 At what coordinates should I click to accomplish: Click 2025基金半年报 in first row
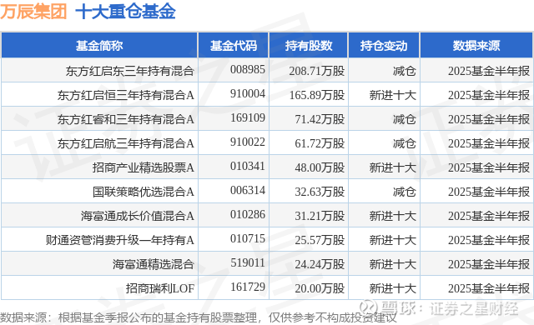tap(489, 71)
